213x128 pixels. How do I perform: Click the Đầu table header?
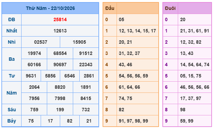click(x=110, y=8)
